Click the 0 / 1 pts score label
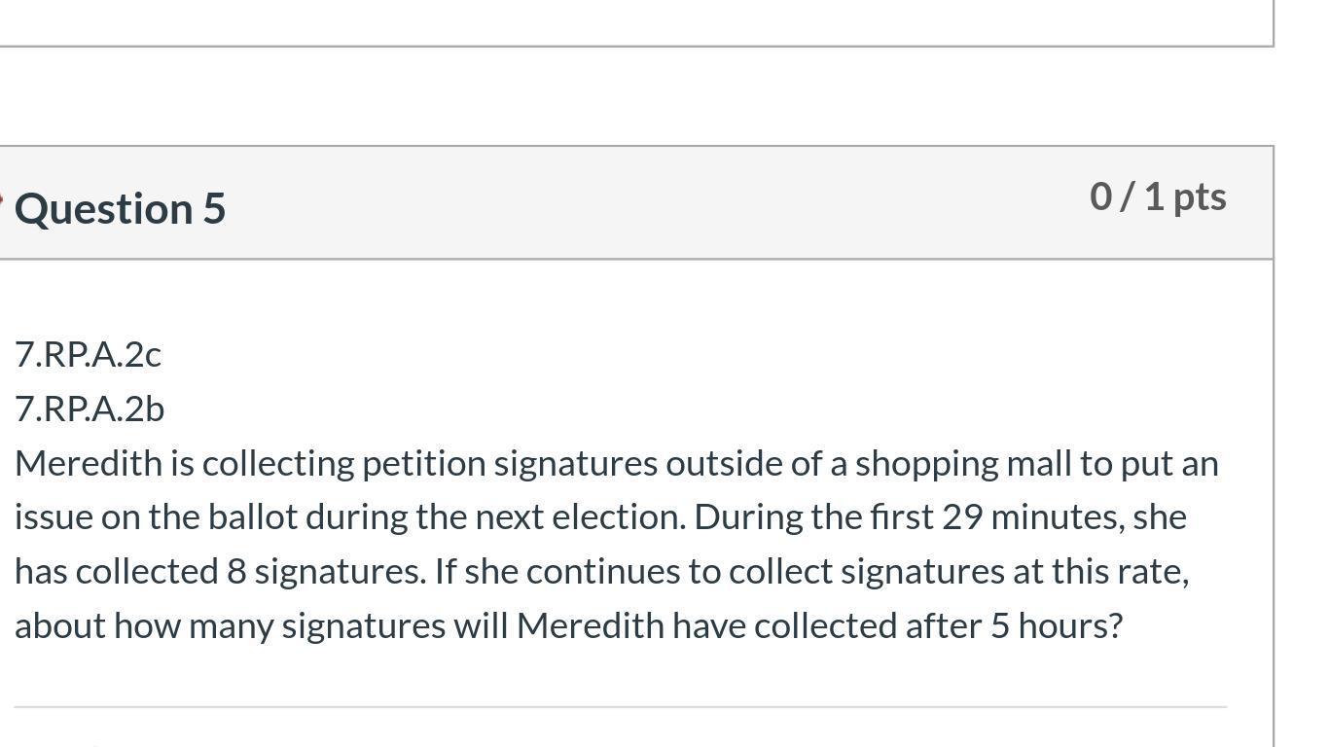The width and height of the screenshot is (1329, 747). pyautogui.click(x=1158, y=196)
